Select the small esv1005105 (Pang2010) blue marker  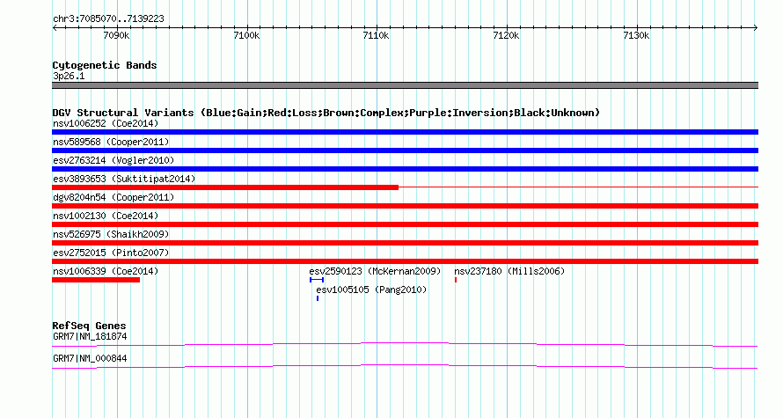coord(318,298)
